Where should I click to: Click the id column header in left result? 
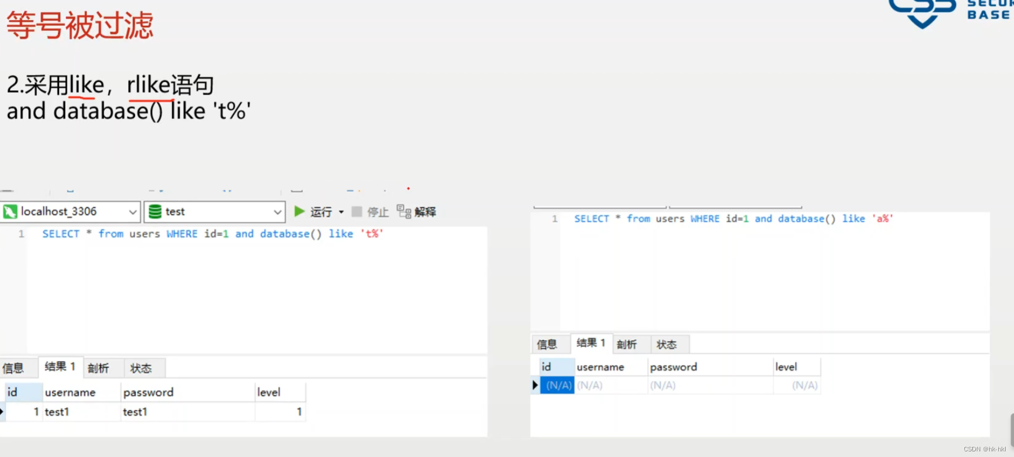[x=24, y=392]
